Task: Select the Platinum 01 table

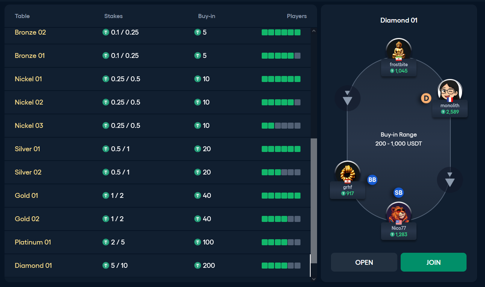Action: (158, 242)
